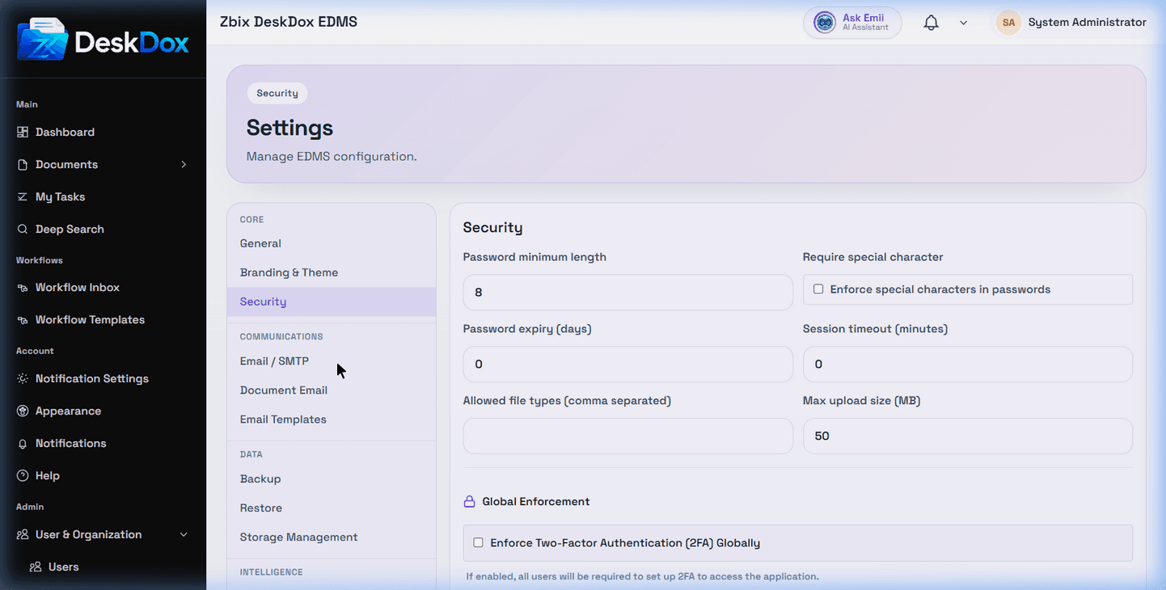The width and height of the screenshot is (1166, 590).
Task: Expand the Documents submenu chevron
Action: (x=184, y=164)
